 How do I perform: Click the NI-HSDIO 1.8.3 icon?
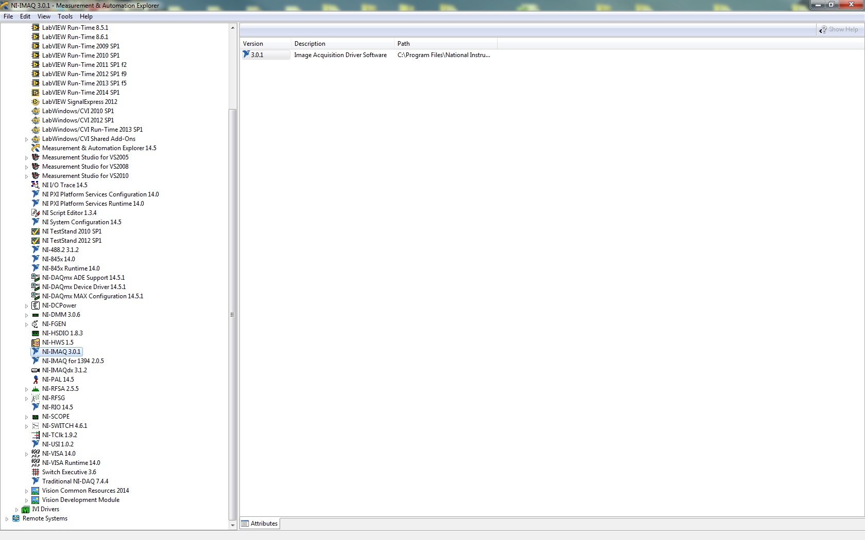(x=36, y=333)
